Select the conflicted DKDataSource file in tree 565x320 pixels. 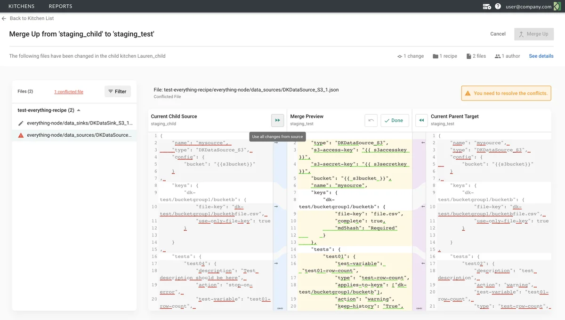78,135
